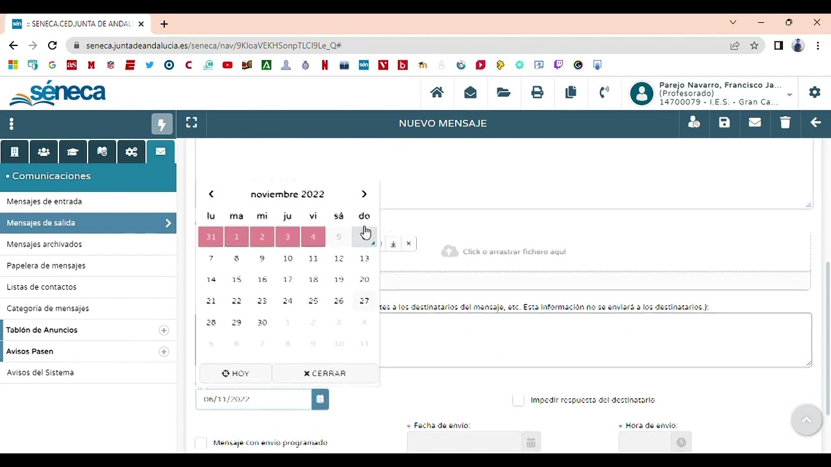Image resolution: width=831 pixels, height=467 pixels.
Task: Open the Centro building tab icon
Action: point(14,152)
